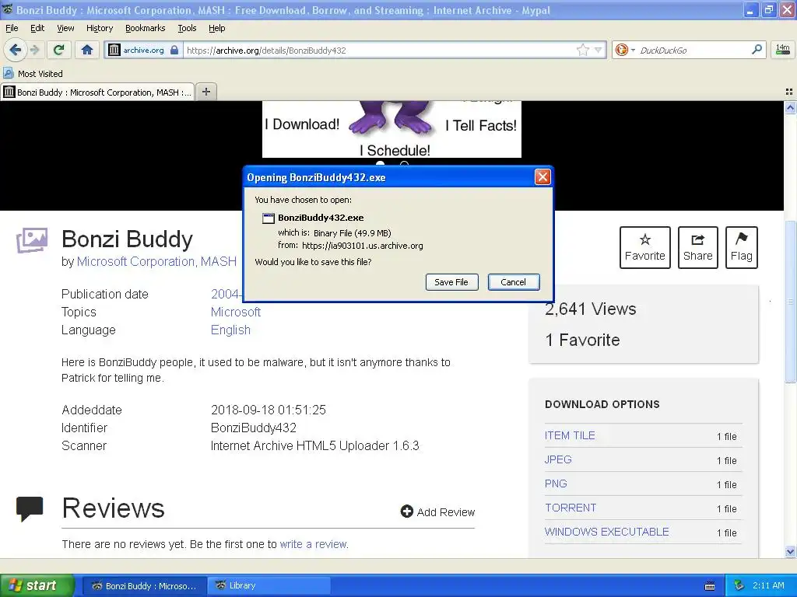
Task: Click the '1 Favorite' count text
Action: [582, 340]
